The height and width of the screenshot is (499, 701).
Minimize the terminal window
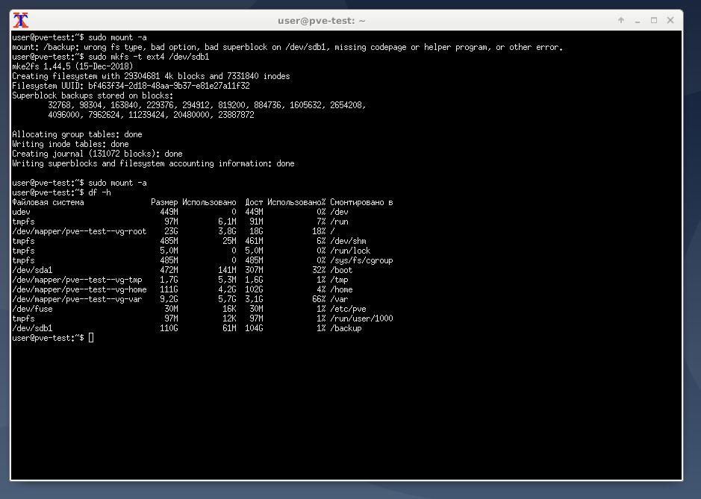click(x=637, y=20)
